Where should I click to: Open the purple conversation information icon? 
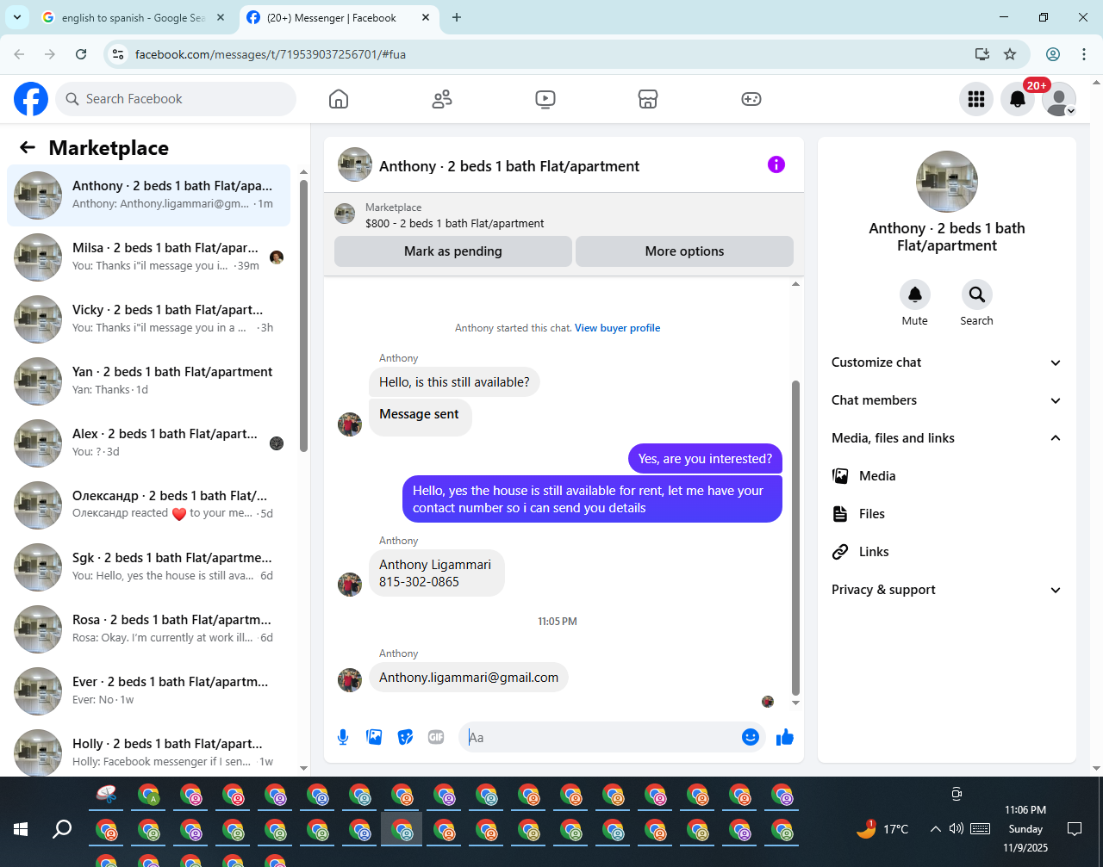pos(776,164)
